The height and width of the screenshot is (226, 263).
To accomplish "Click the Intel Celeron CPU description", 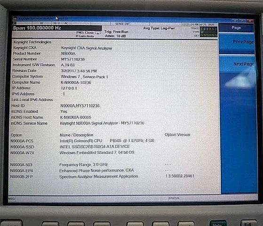I will (107, 141).
